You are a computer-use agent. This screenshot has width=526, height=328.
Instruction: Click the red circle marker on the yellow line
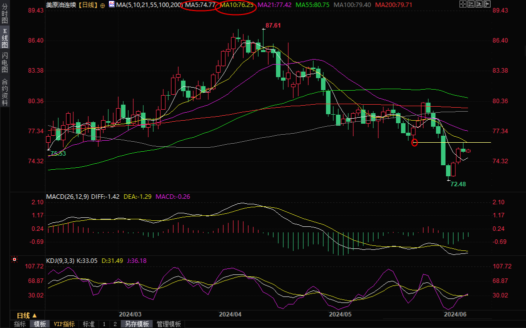(414, 143)
